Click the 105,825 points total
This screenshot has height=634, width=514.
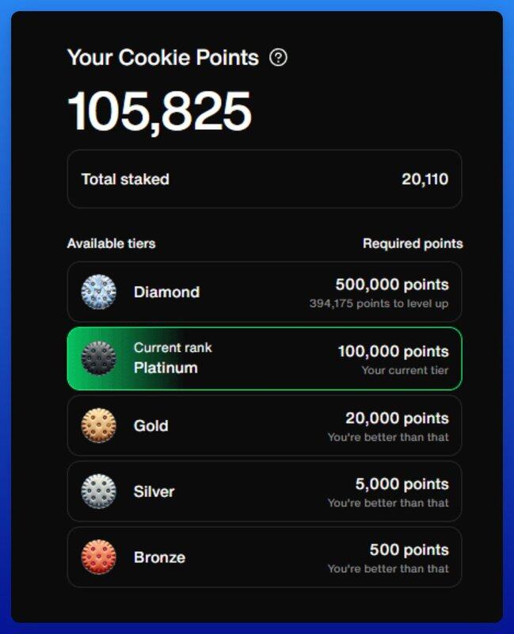point(159,111)
